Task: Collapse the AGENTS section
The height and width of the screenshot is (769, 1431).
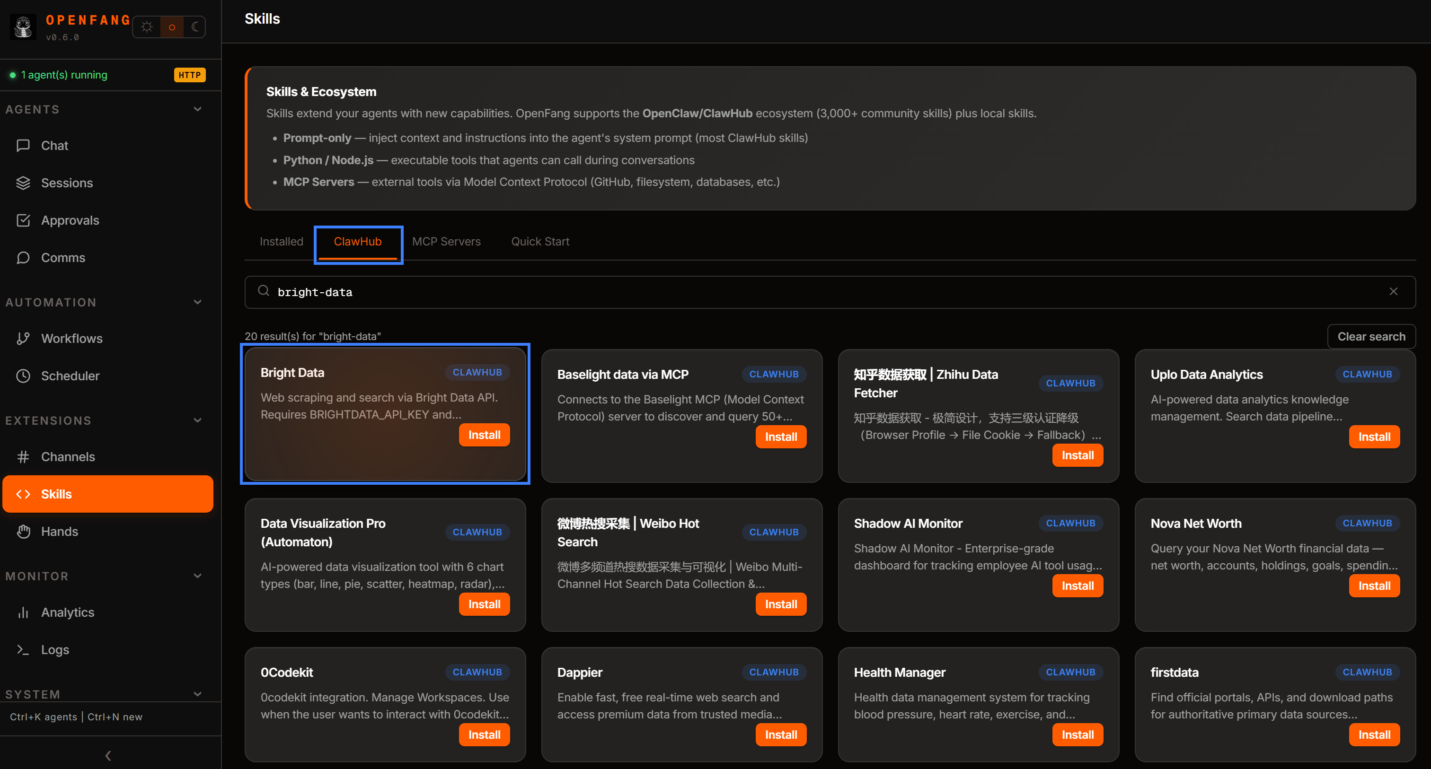Action: [197, 109]
